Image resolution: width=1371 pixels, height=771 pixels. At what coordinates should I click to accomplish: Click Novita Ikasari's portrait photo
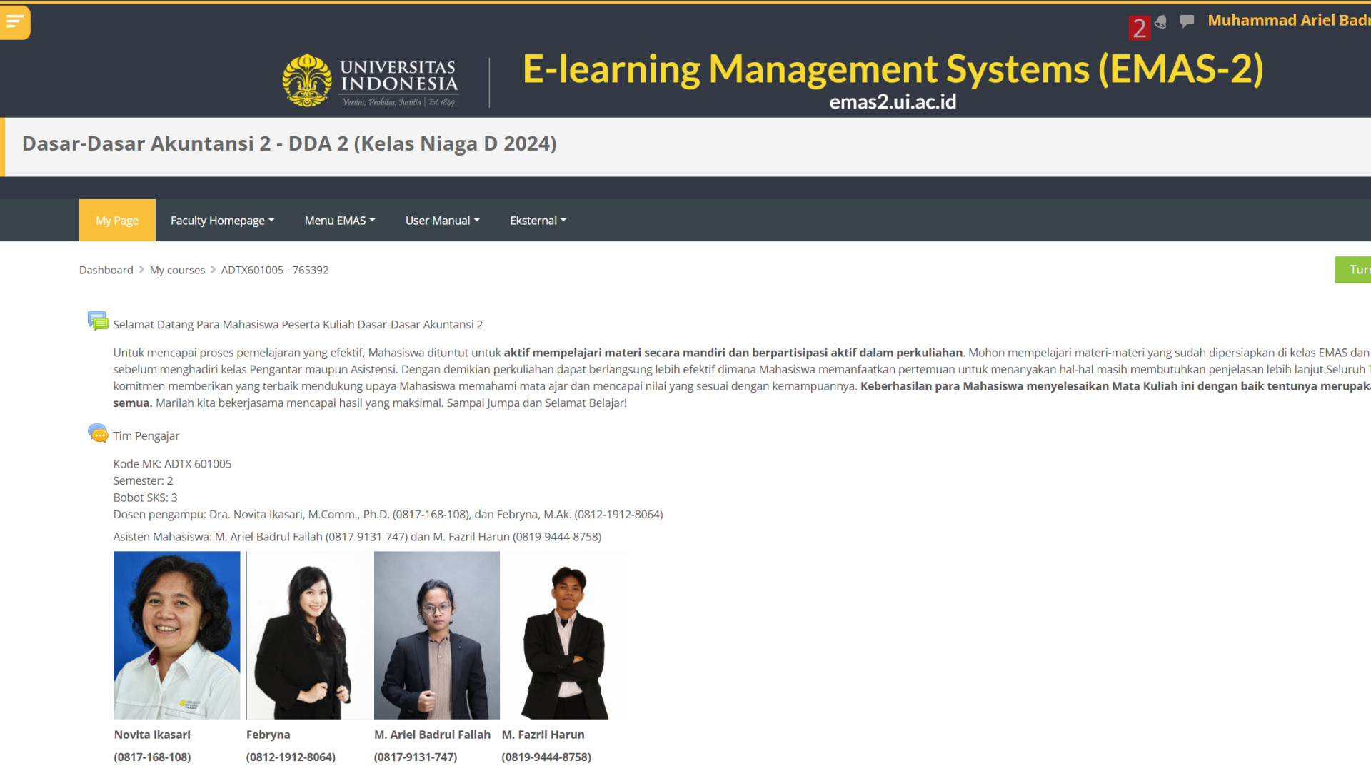click(x=177, y=635)
